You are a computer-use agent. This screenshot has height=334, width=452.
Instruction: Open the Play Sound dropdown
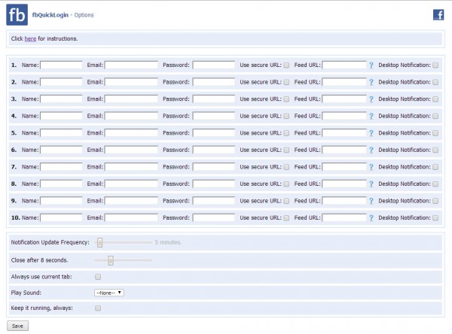pyautogui.click(x=109, y=292)
